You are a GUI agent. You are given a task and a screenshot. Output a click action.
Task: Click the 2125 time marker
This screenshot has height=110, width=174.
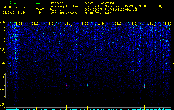pos(85,24)
